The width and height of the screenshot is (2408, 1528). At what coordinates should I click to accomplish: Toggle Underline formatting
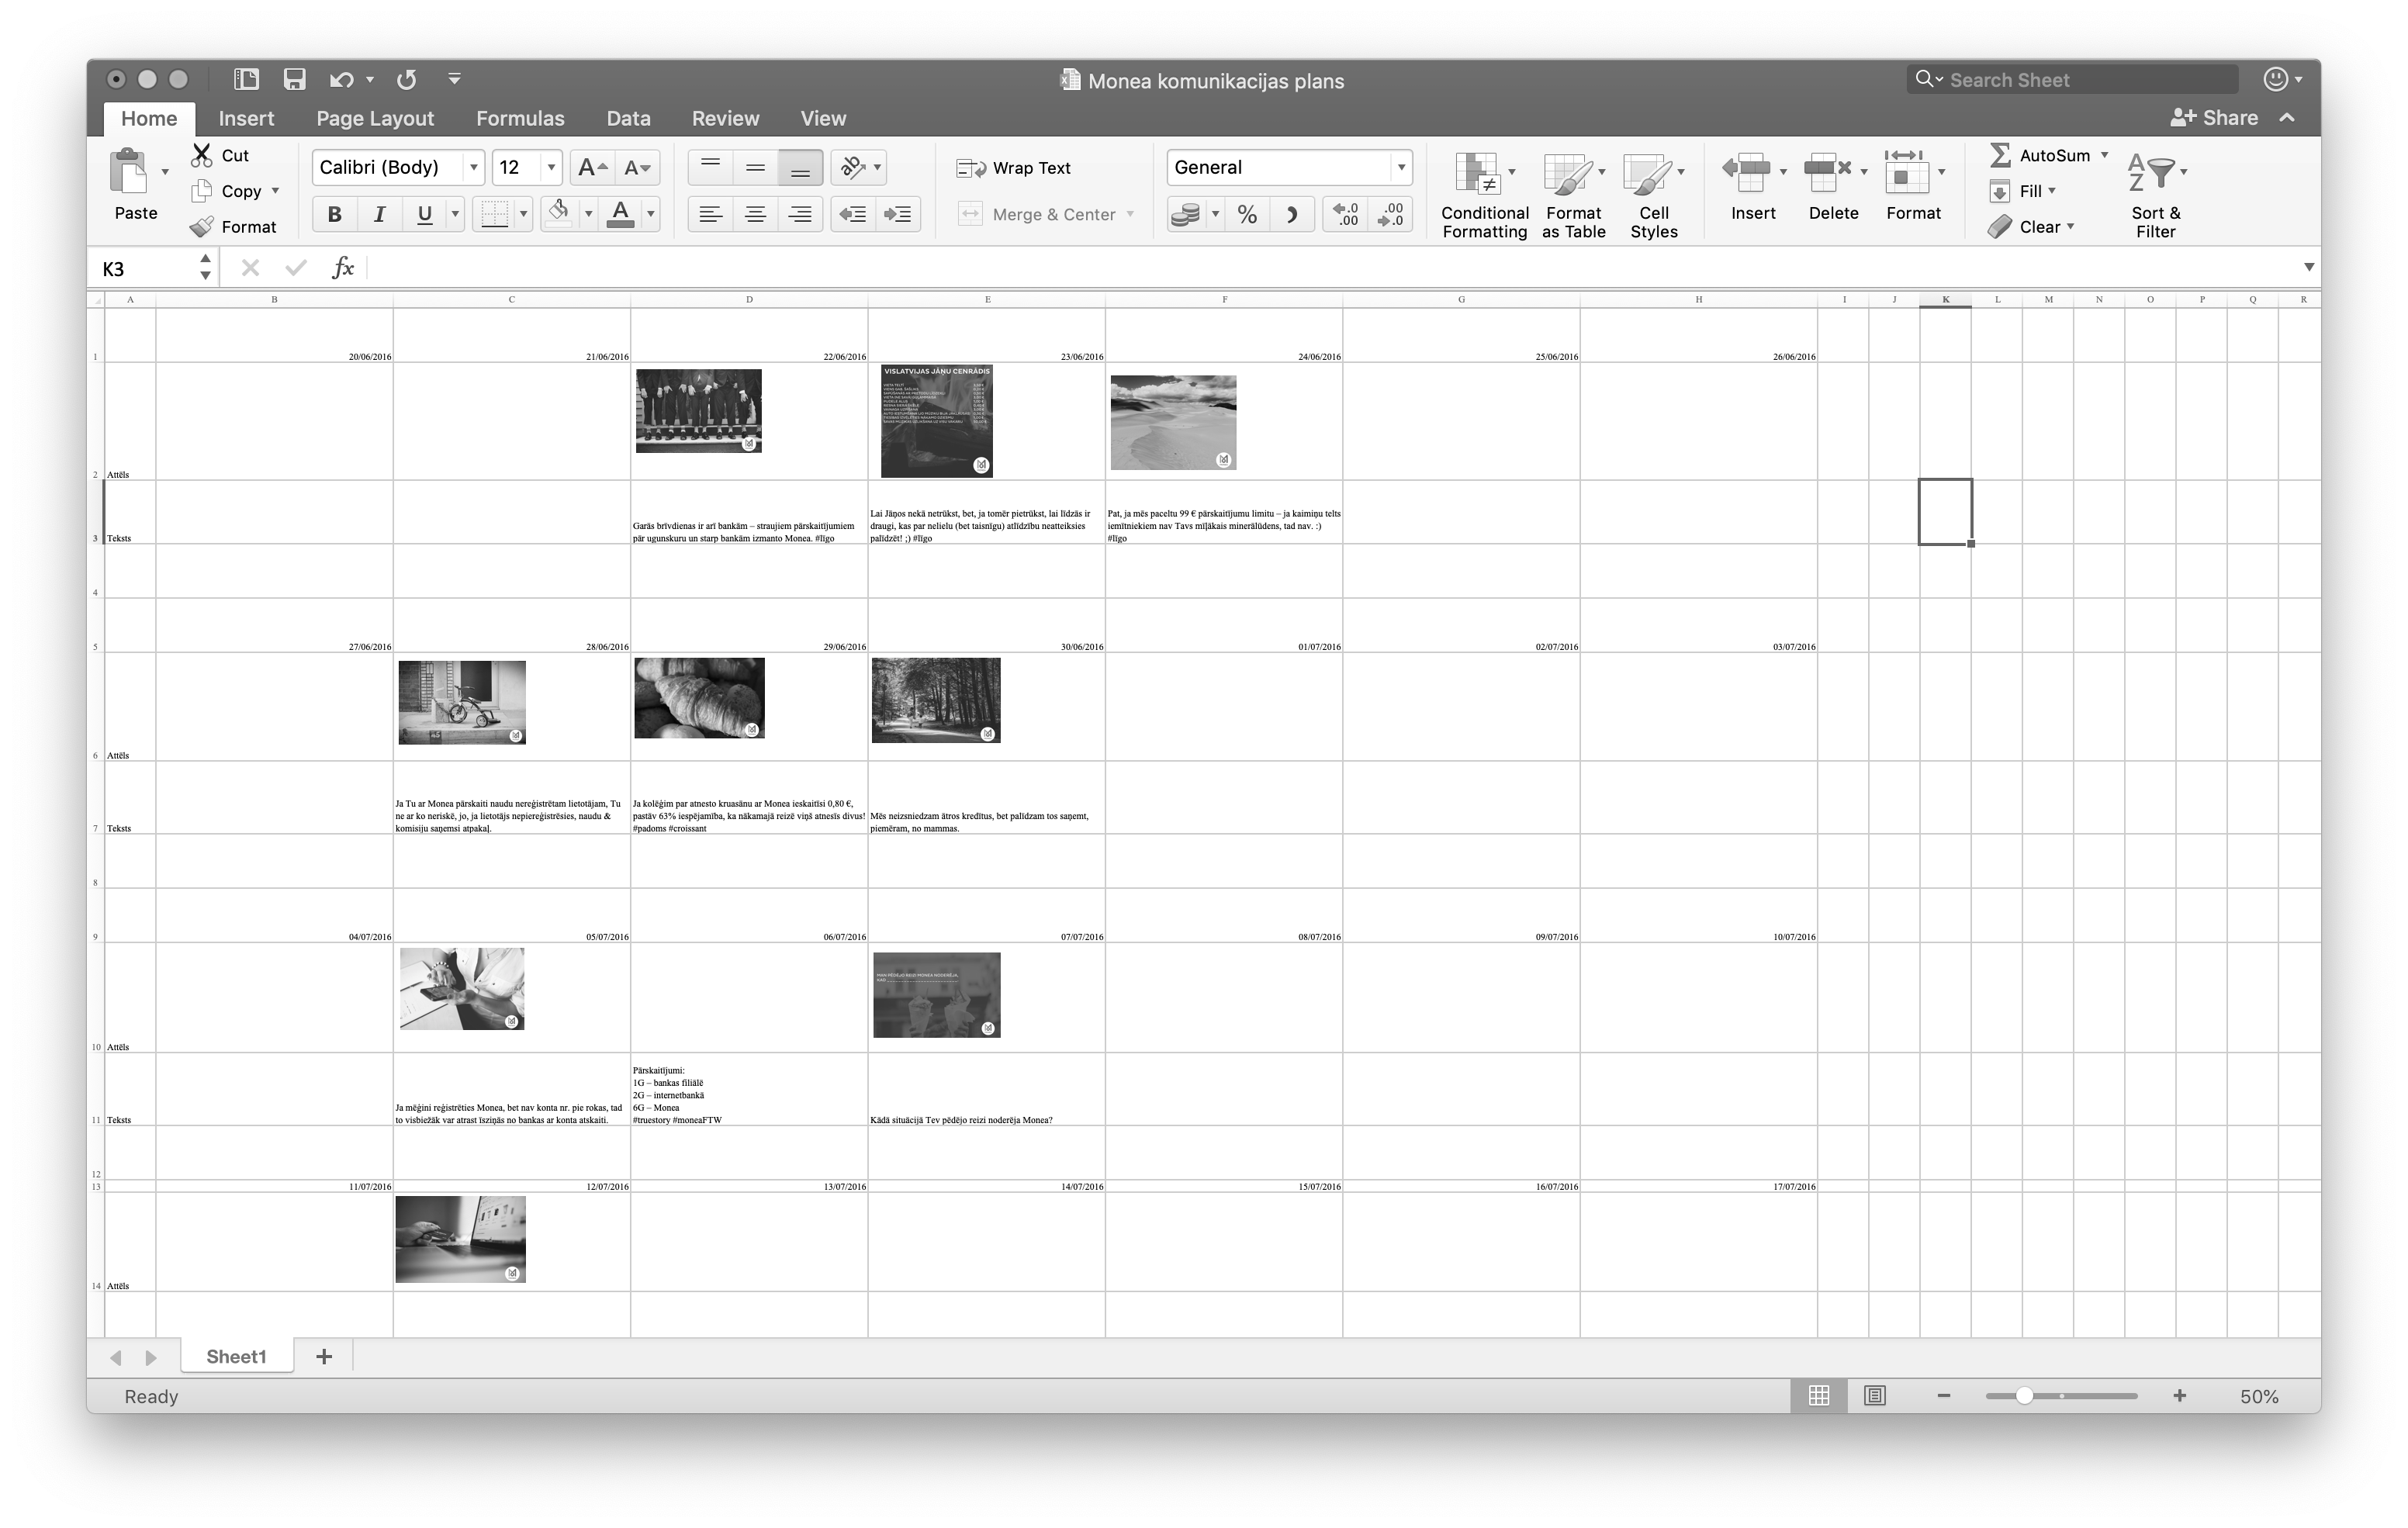(424, 214)
